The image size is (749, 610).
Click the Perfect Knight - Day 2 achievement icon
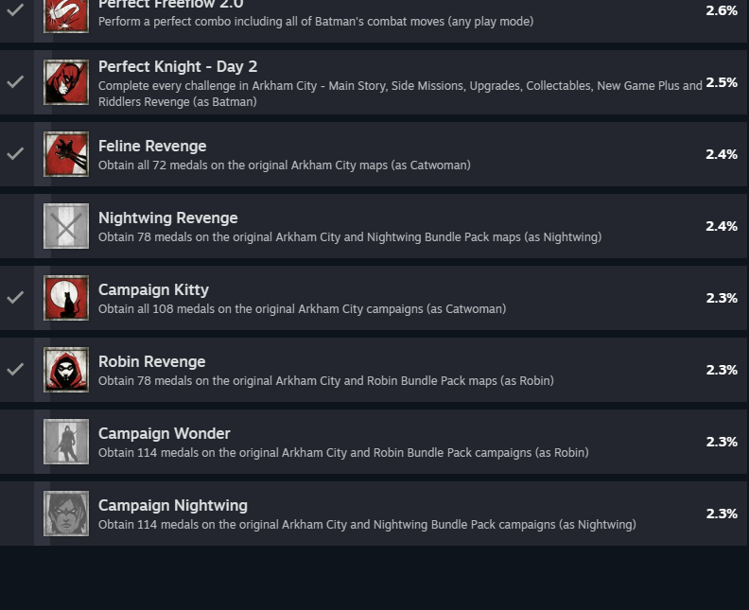pos(66,82)
